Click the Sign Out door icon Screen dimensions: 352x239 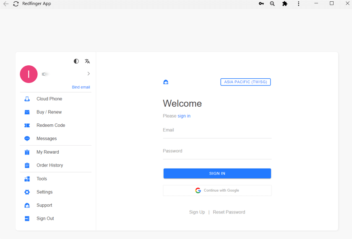27,218
